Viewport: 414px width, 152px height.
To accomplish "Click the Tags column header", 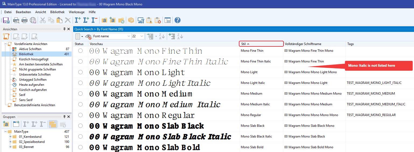I will (x=380, y=44).
